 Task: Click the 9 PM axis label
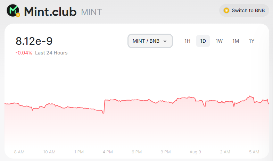point(166,152)
